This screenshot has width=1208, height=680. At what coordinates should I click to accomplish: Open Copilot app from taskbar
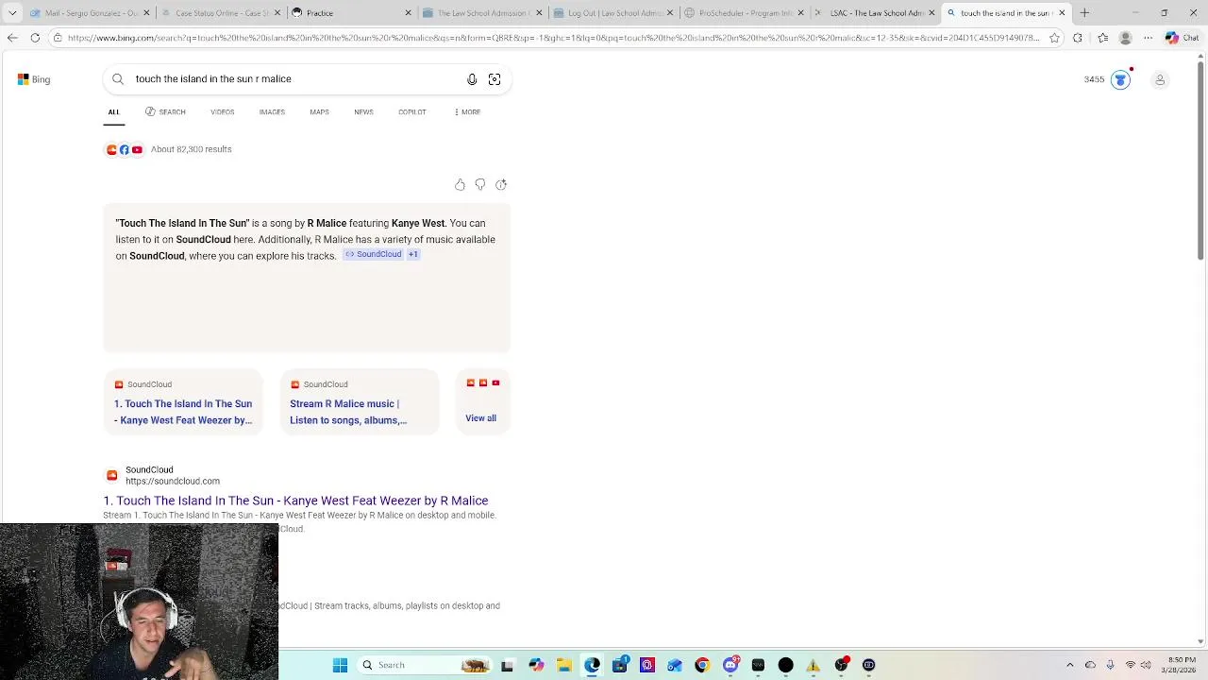536,665
